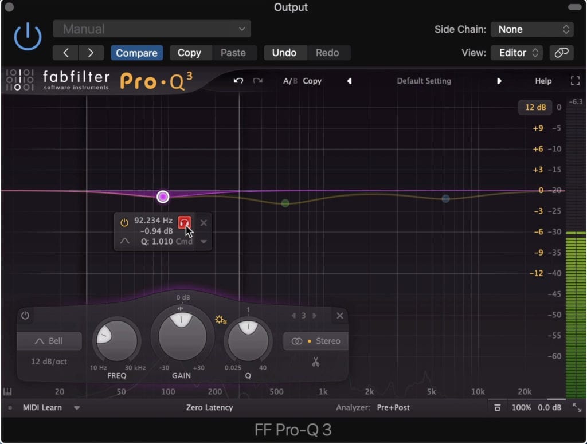587x444 pixels.
Task: Click the FabFilter logo icon
Action: coord(20,80)
